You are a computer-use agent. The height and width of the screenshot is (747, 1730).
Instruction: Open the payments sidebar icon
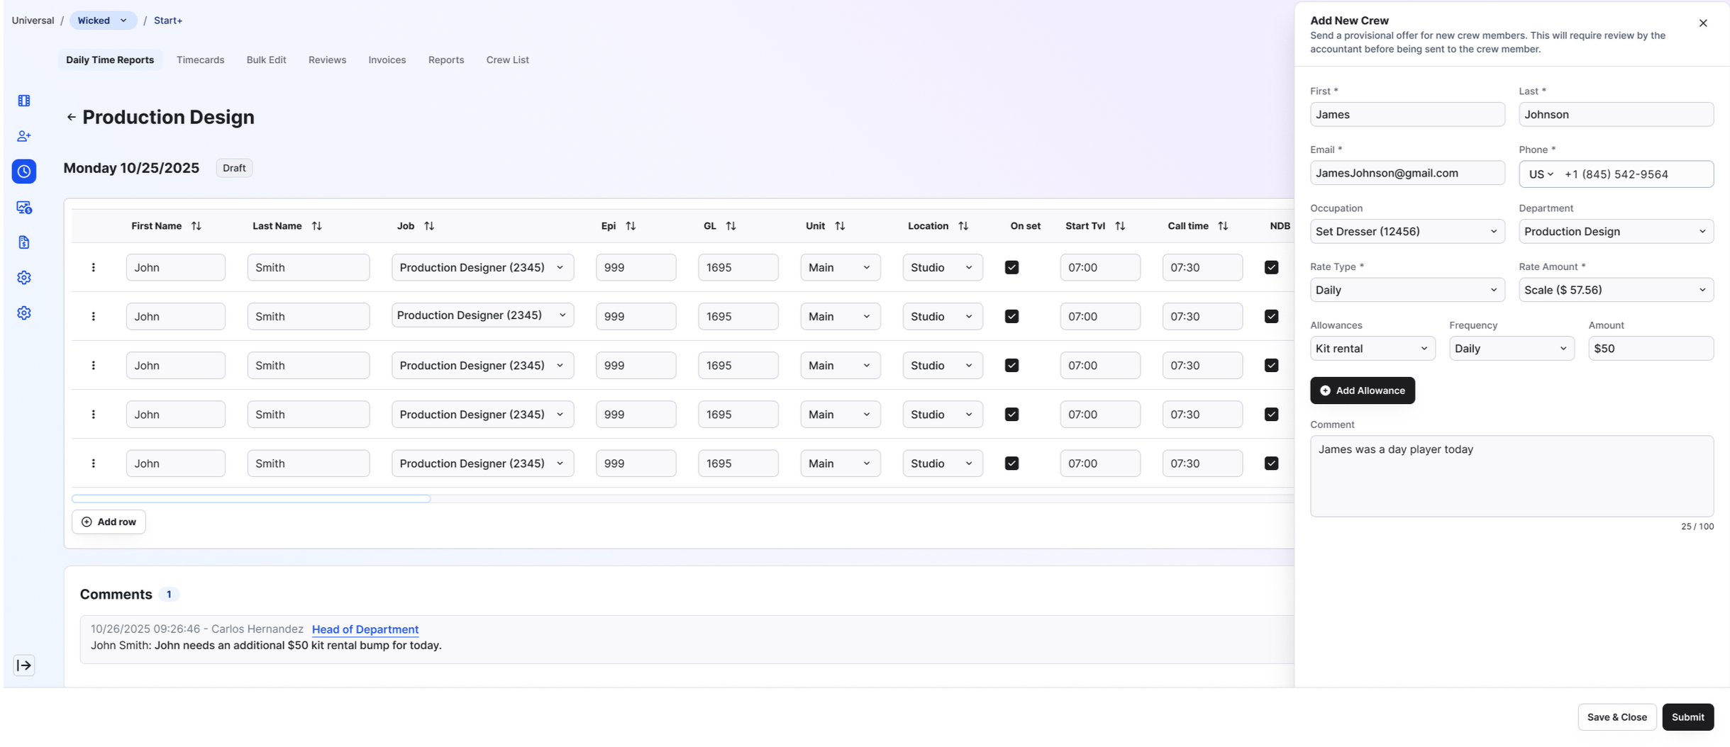(x=23, y=207)
